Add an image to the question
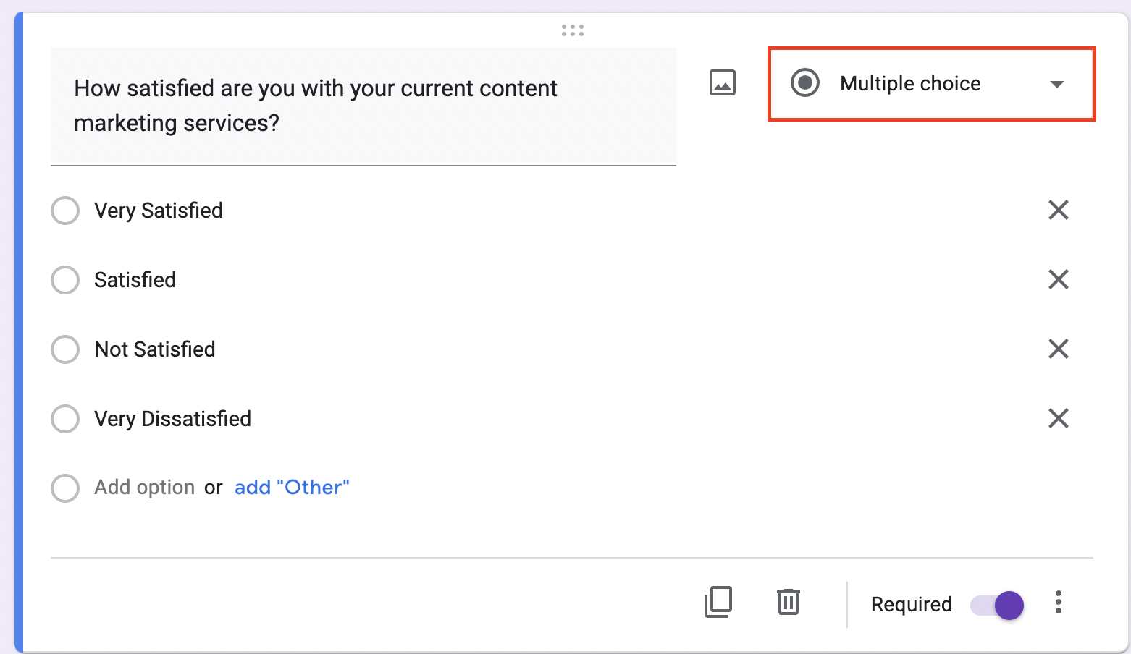 click(x=722, y=83)
